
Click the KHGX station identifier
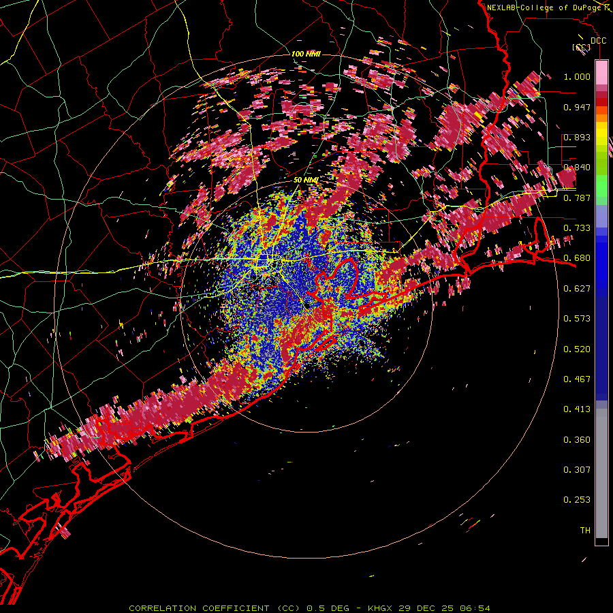click(x=381, y=608)
